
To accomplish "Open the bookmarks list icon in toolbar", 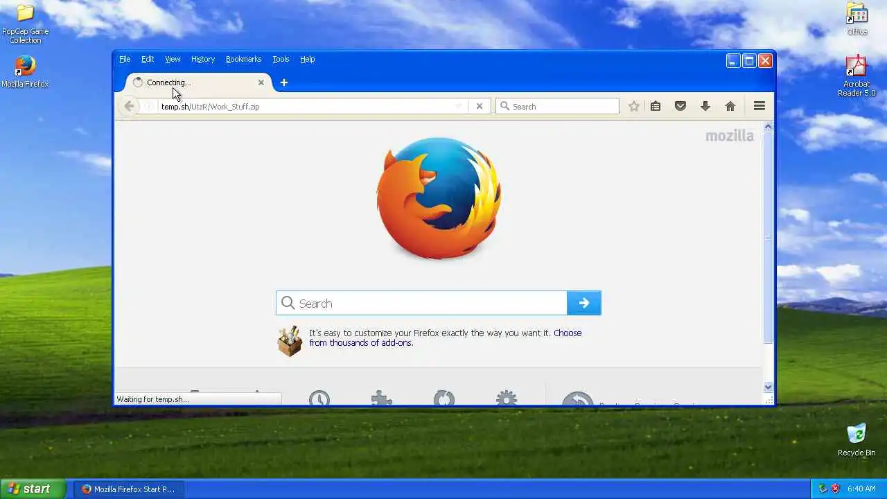I will (x=656, y=106).
